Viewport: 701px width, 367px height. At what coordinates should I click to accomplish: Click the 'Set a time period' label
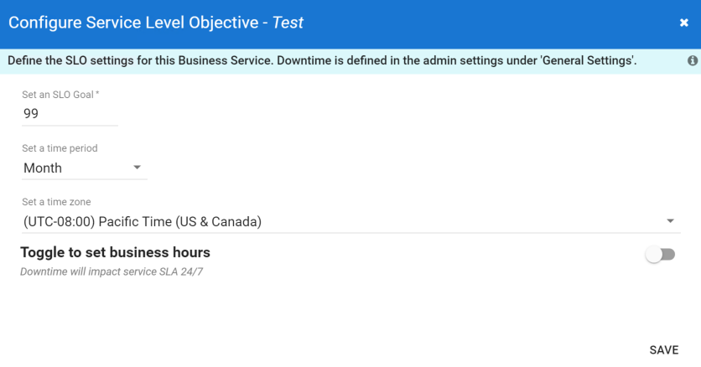(x=60, y=148)
